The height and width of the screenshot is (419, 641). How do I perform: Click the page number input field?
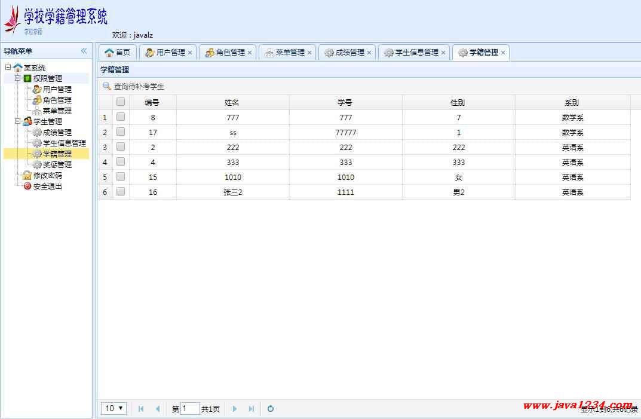click(x=190, y=409)
